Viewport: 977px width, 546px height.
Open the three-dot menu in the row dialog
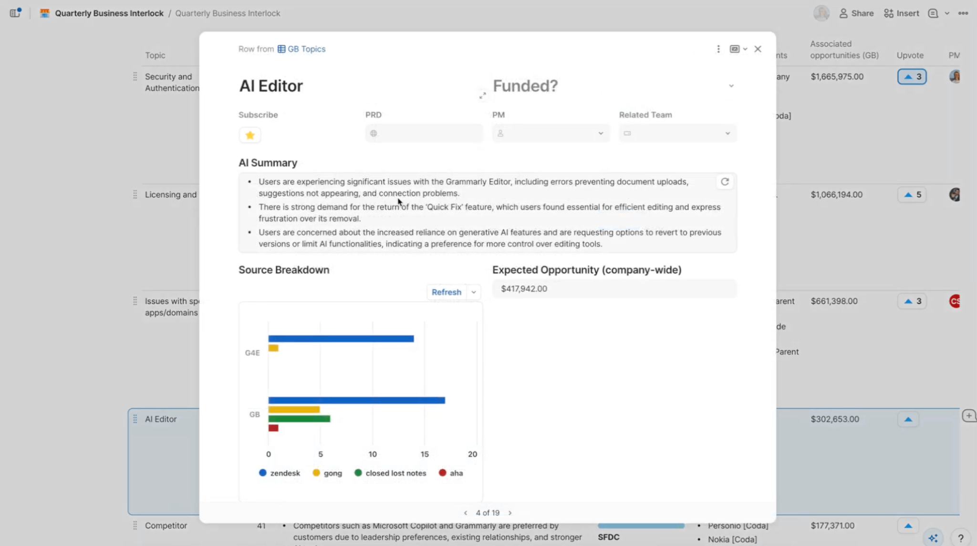718,49
